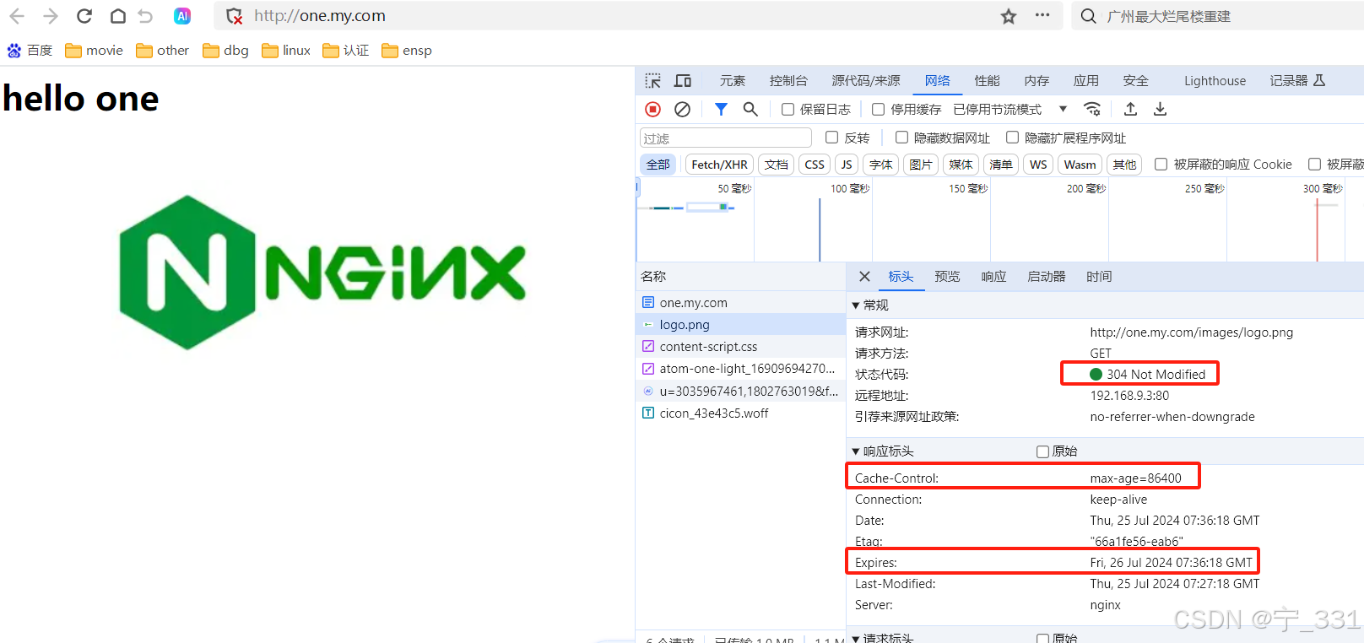The image size is (1364, 643).
Task: Select the content-script.css request row
Action: coord(740,347)
